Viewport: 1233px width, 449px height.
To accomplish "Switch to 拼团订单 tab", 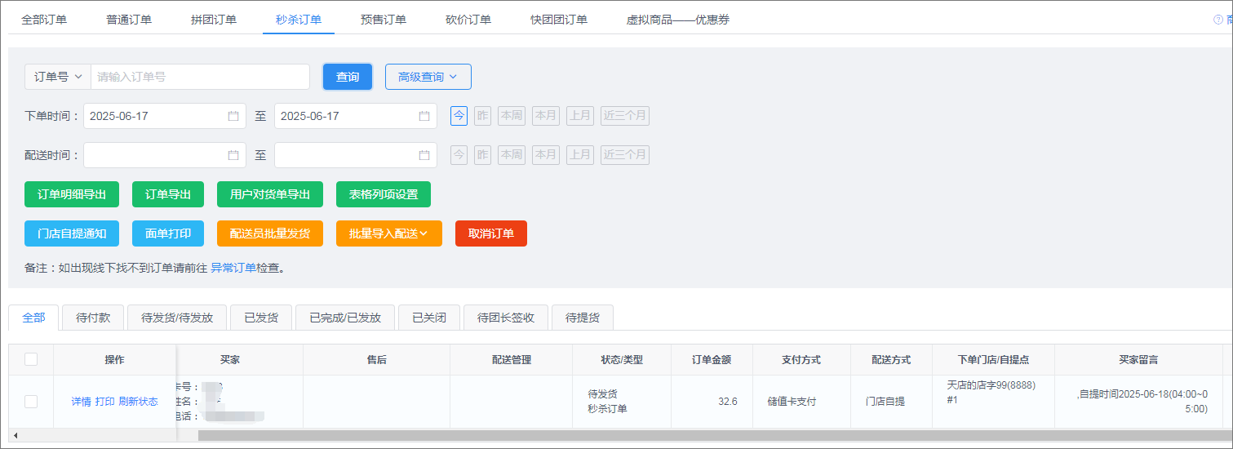I will tap(214, 20).
